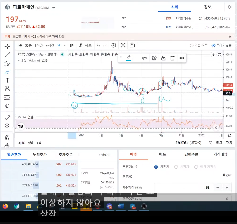Image resolution: width=237 pixels, height=224 pixels.
Task: Select the crosshair cursor tool
Action: tap(7, 46)
